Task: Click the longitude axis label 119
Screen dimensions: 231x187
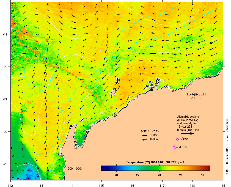Action: [223, 185]
